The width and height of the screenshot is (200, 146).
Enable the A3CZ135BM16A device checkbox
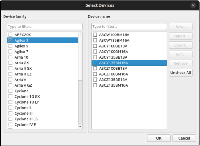(x=95, y=85)
